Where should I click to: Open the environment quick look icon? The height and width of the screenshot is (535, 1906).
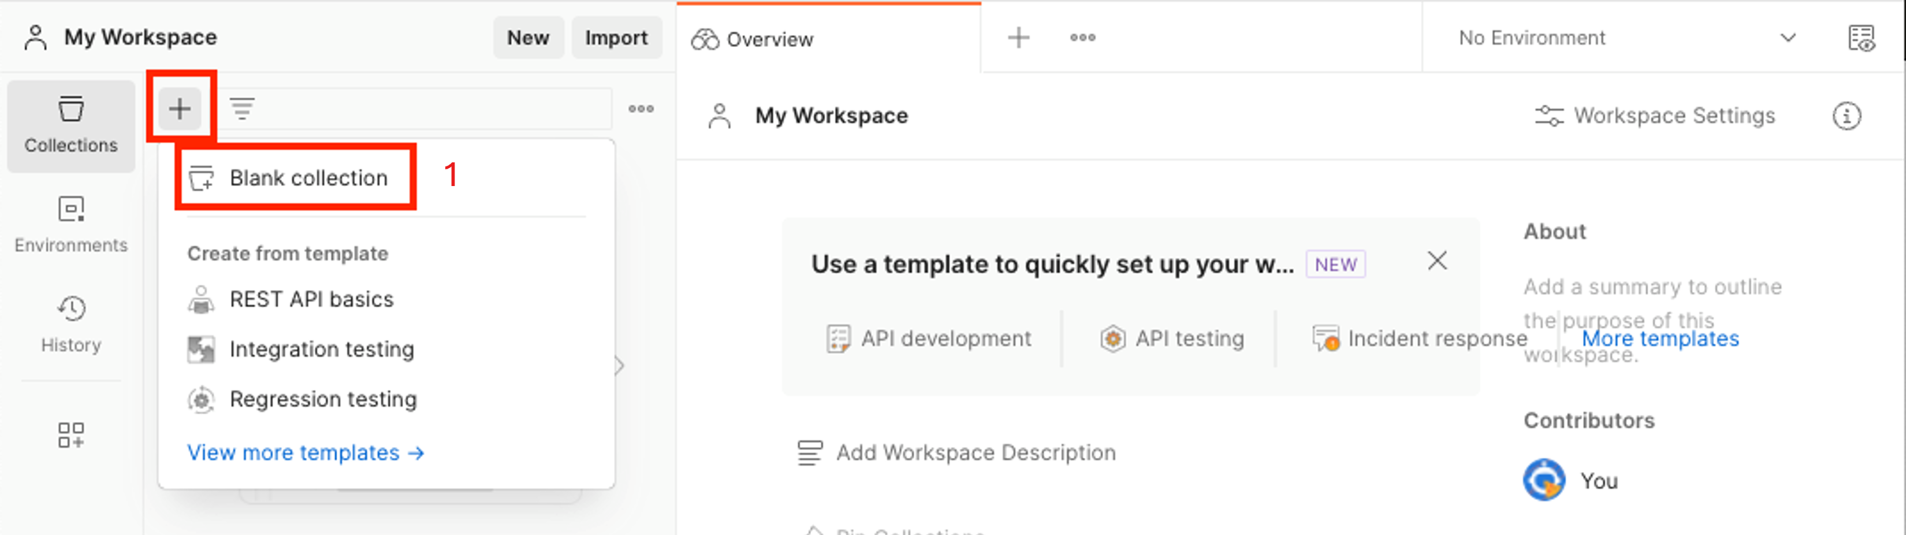coord(1861,38)
